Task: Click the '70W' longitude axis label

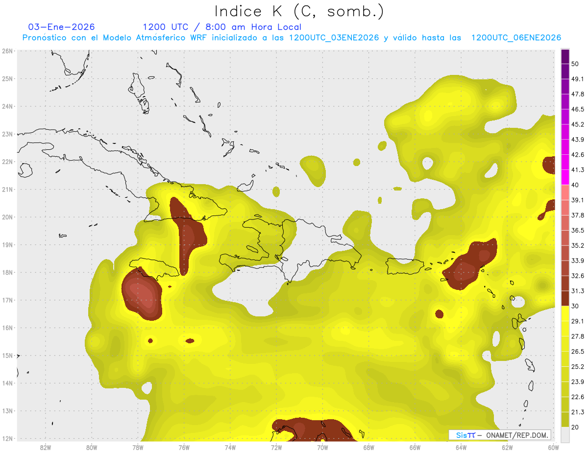Action: (322, 448)
